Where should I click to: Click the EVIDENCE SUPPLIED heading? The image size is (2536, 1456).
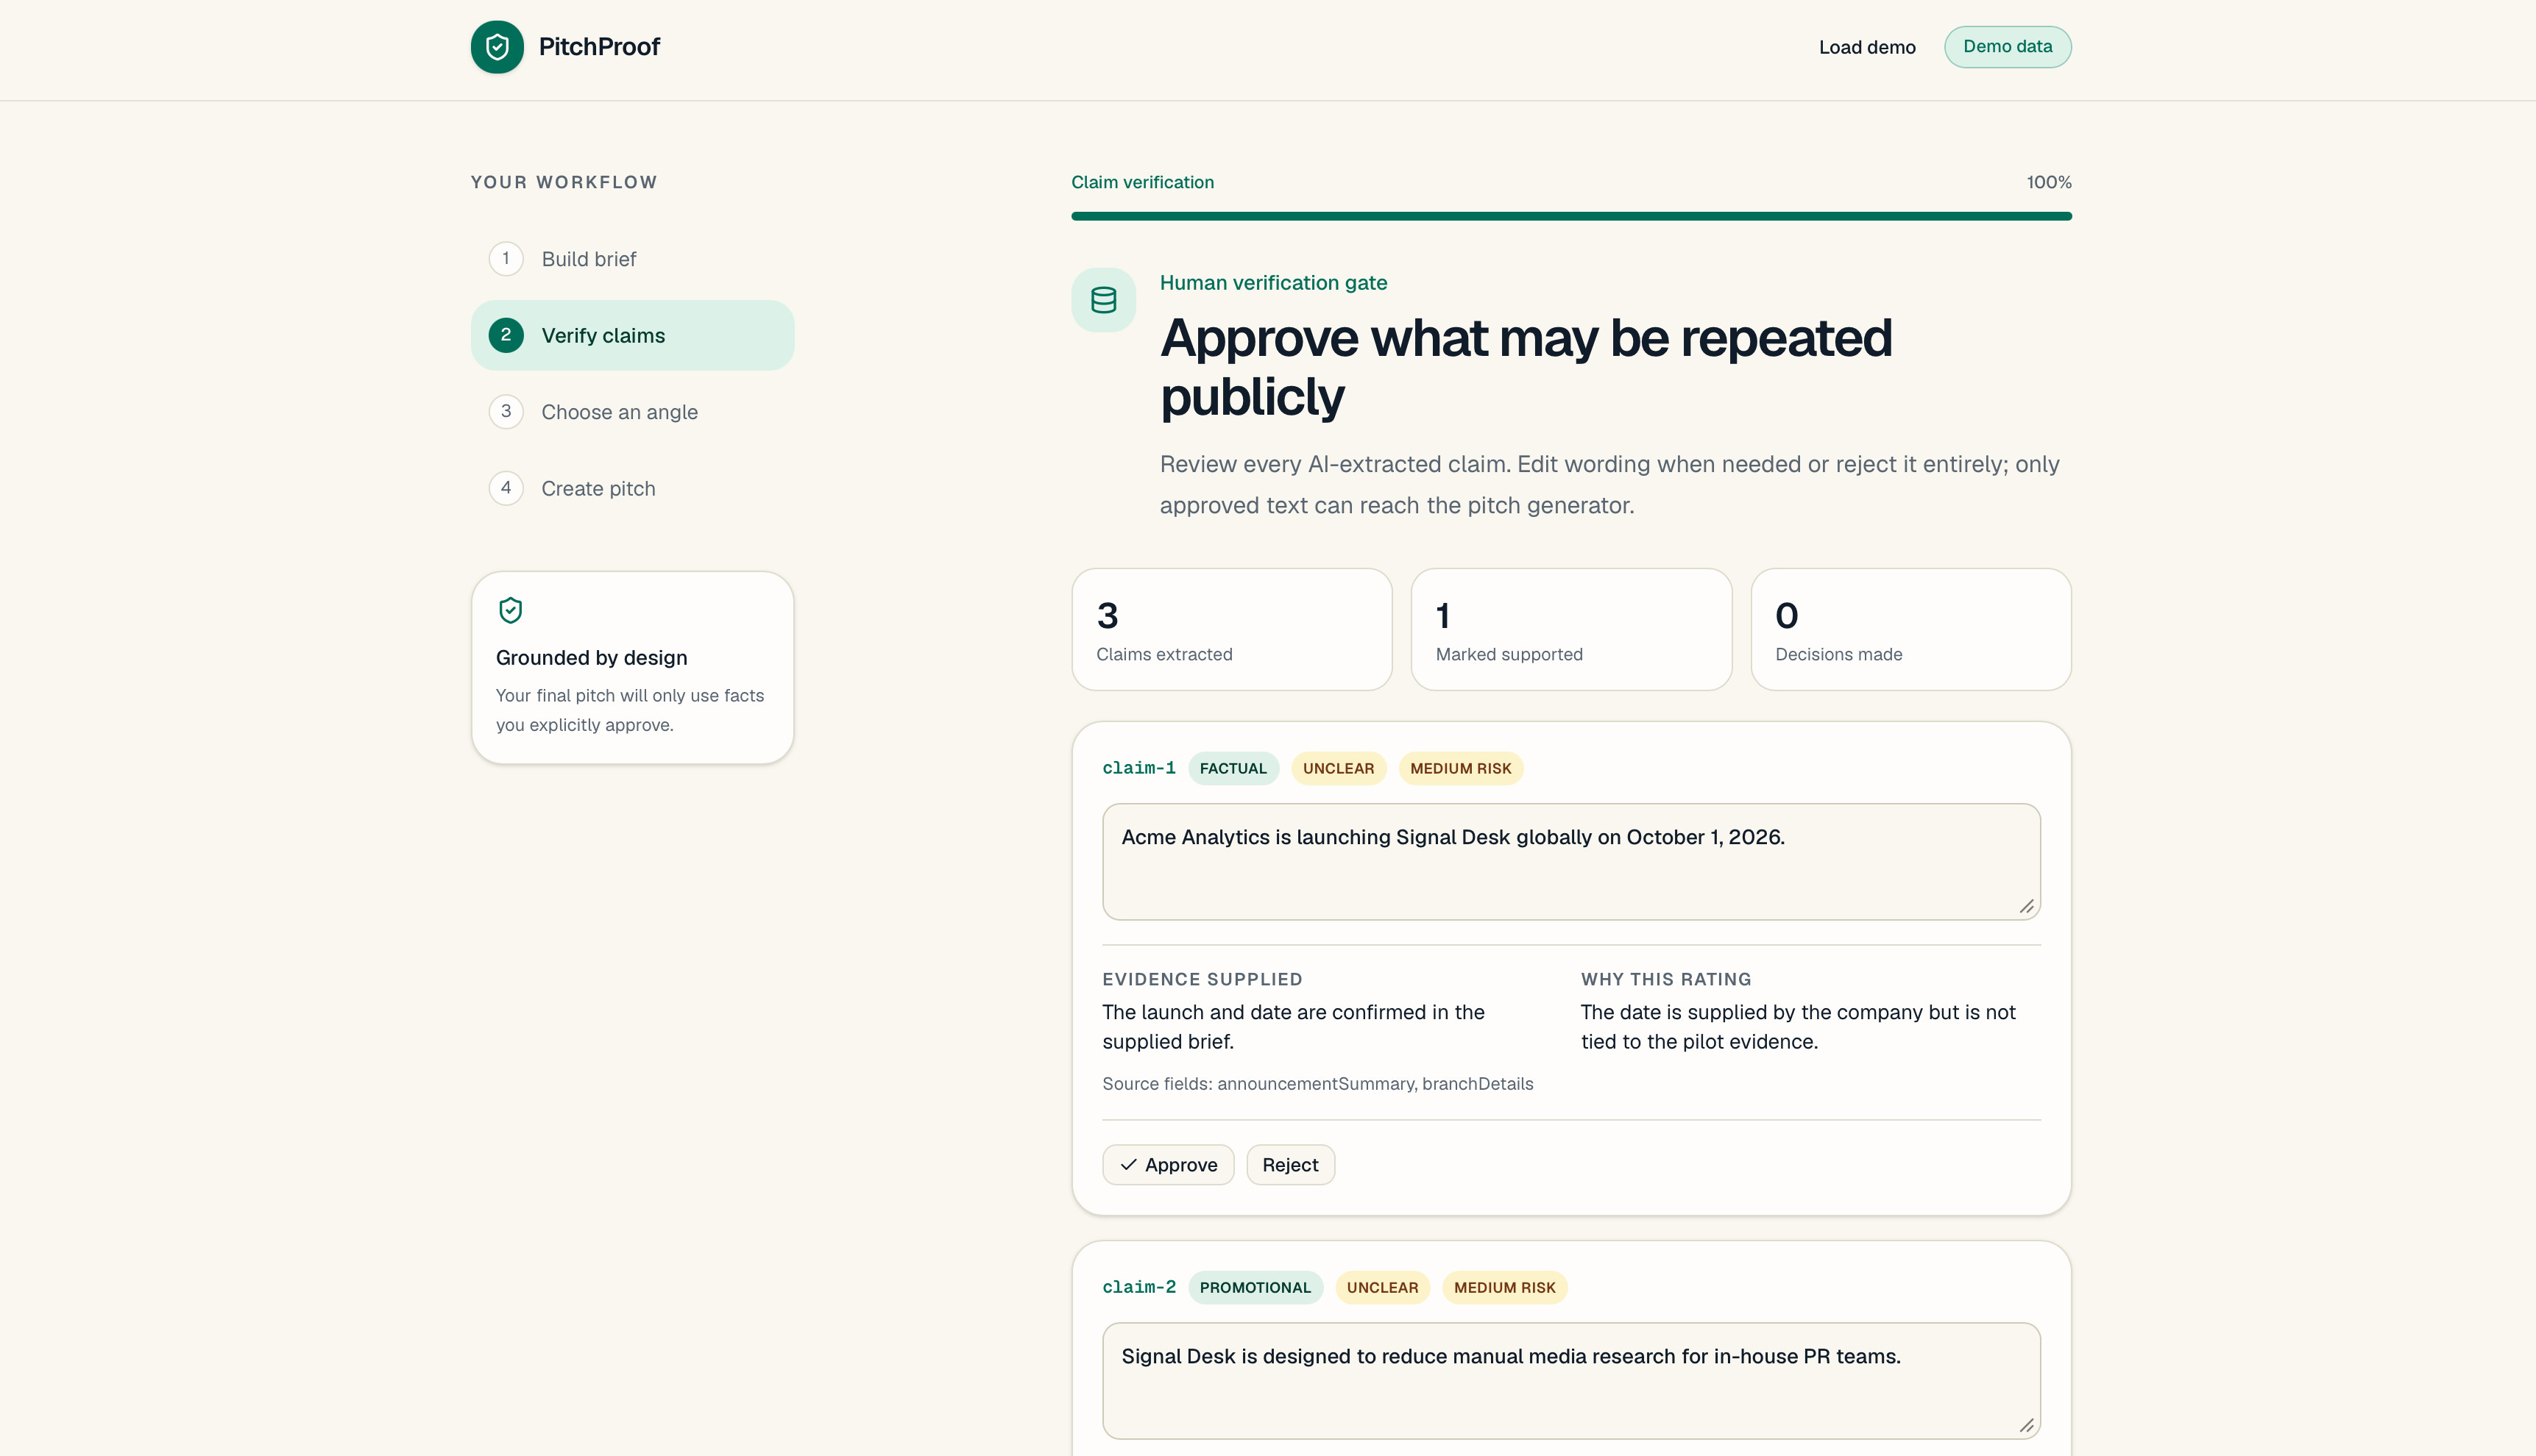[1202, 980]
